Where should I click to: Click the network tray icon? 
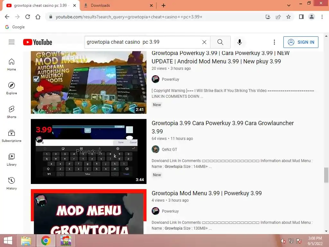(x=291, y=241)
